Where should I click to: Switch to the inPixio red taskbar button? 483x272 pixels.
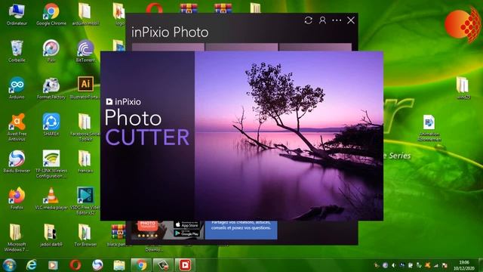(185, 265)
